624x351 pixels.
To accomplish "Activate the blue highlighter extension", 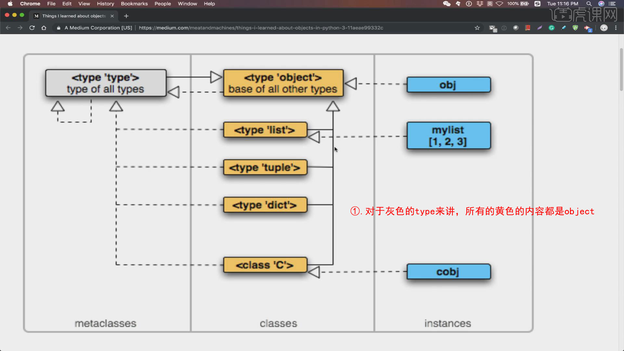I will 563,28.
